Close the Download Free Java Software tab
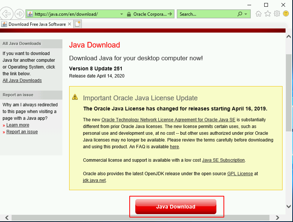 pos(70,24)
